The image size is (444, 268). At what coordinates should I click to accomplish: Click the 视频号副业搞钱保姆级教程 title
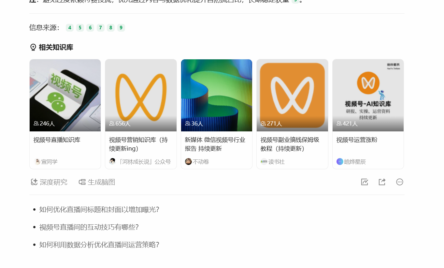pos(290,144)
